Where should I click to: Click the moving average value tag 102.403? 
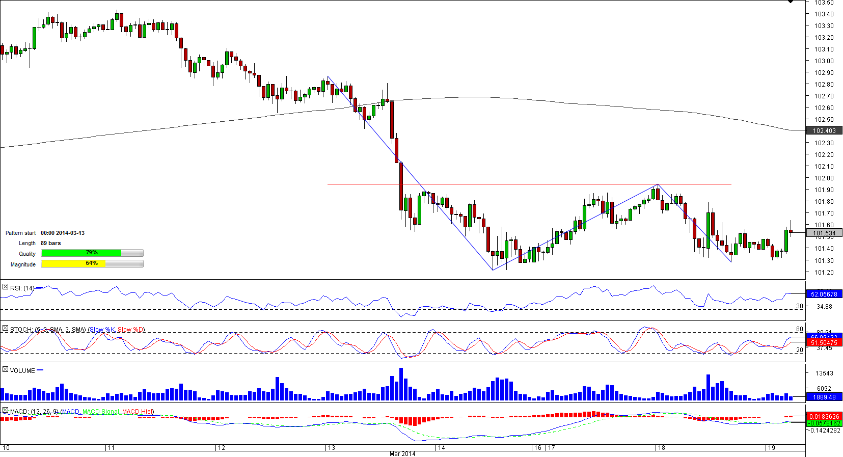[824, 131]
